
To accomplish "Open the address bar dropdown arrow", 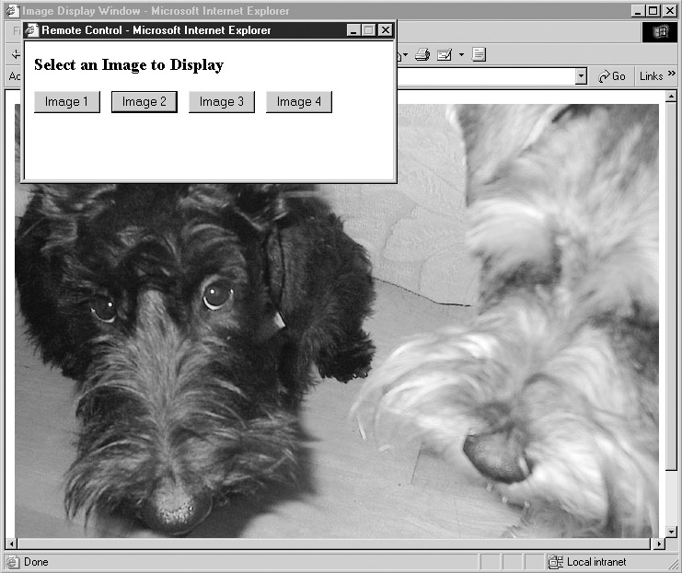I will point(581,76).
